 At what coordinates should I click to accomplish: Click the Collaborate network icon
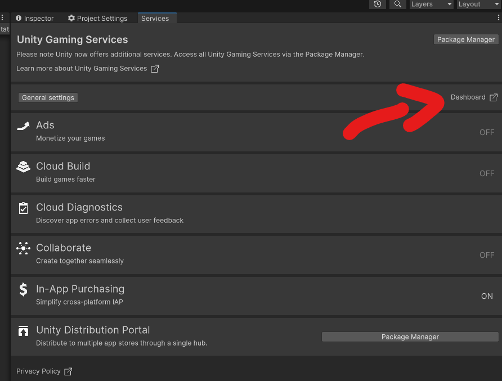(x=24, y=248)
